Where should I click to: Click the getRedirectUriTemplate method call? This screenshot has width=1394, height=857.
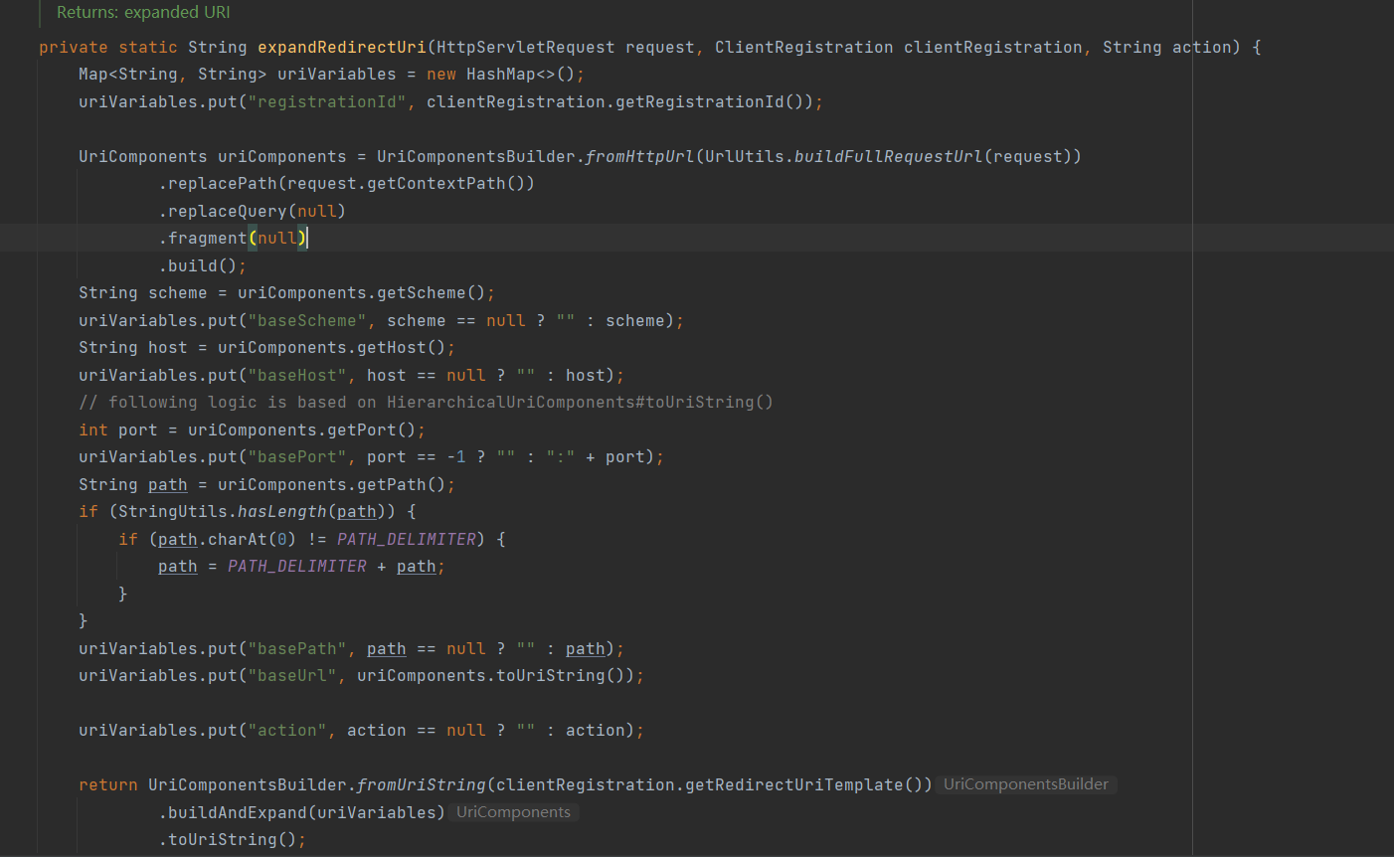tap(793, 784)
